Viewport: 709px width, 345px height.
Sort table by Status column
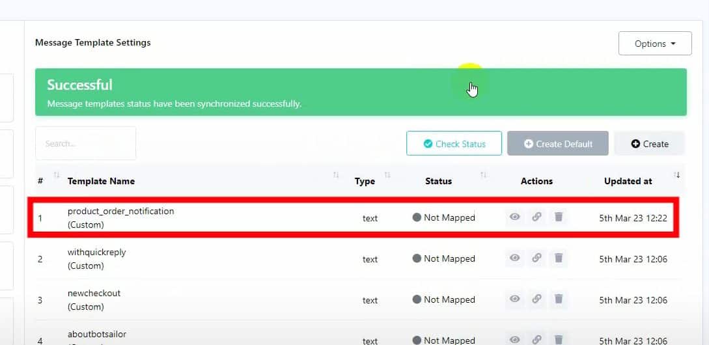pyautogui.click(x=438, y=181)
